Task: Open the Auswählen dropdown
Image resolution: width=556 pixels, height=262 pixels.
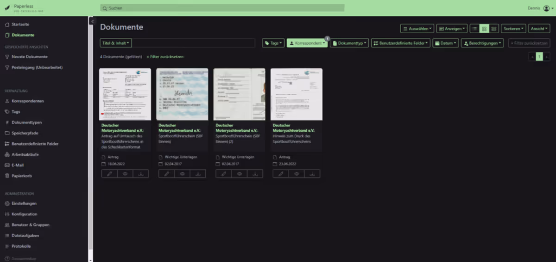Action: pyautogui.click(x=417, y=29)
